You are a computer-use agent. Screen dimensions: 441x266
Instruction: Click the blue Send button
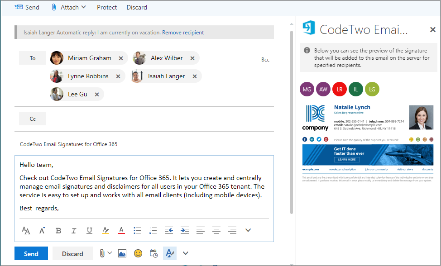tap(31, 253)
